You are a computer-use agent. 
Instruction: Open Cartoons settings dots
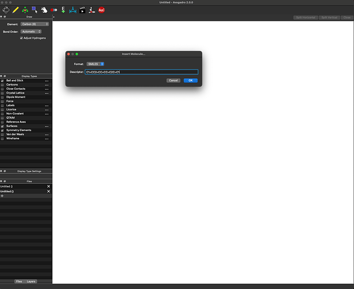(x=46, y=85)
